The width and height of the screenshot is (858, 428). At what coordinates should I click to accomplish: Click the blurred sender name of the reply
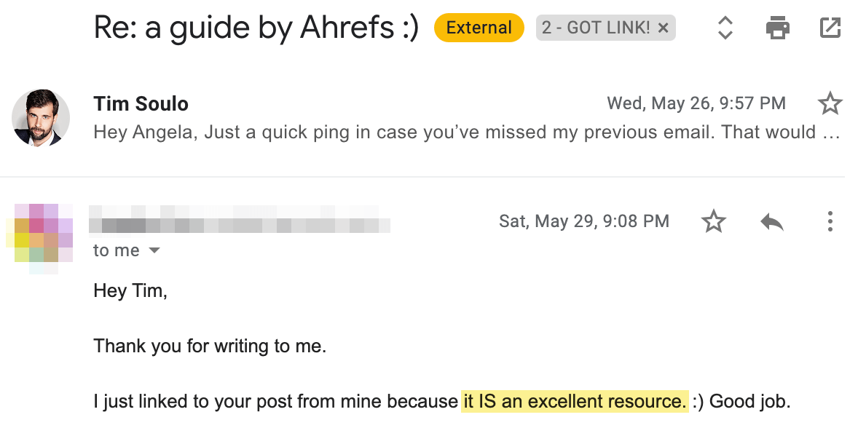240,220
